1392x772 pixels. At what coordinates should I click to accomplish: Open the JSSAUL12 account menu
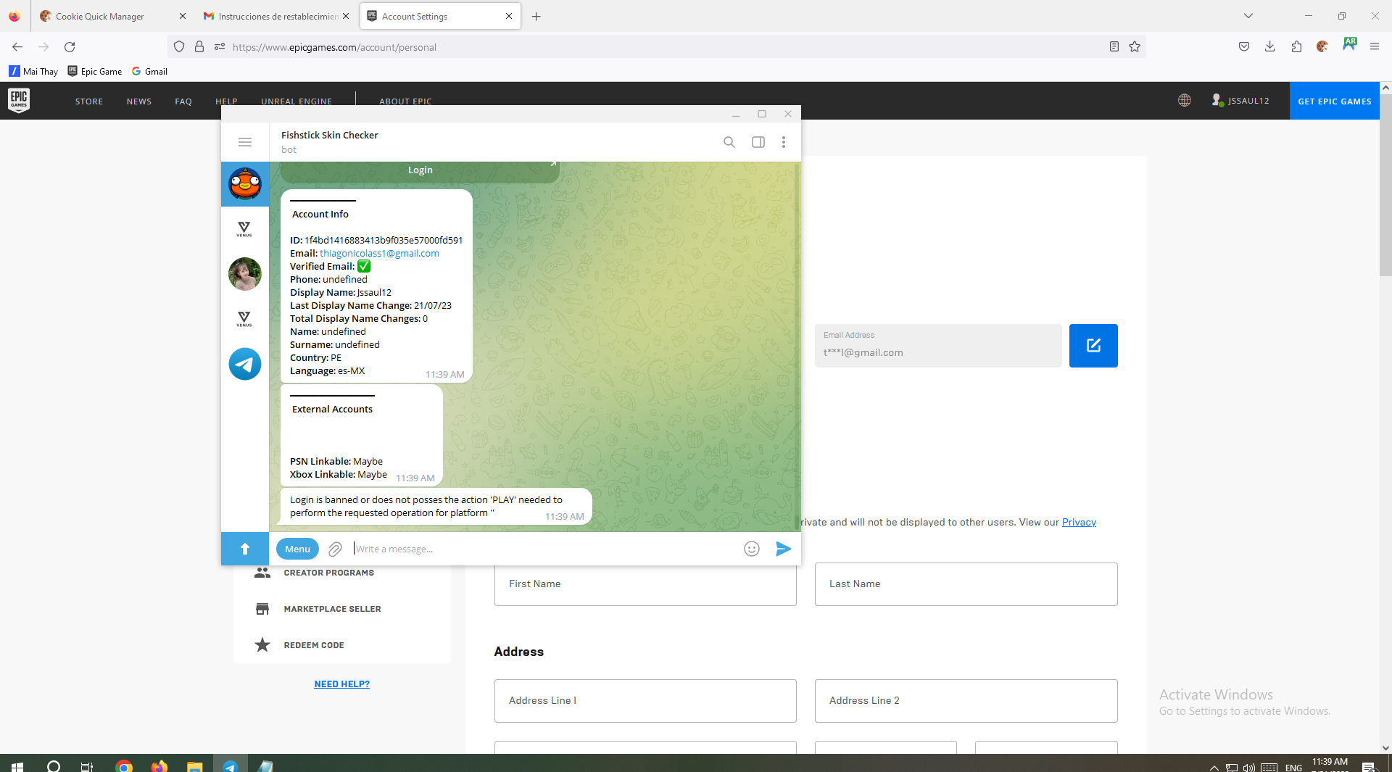(1240, 101)
